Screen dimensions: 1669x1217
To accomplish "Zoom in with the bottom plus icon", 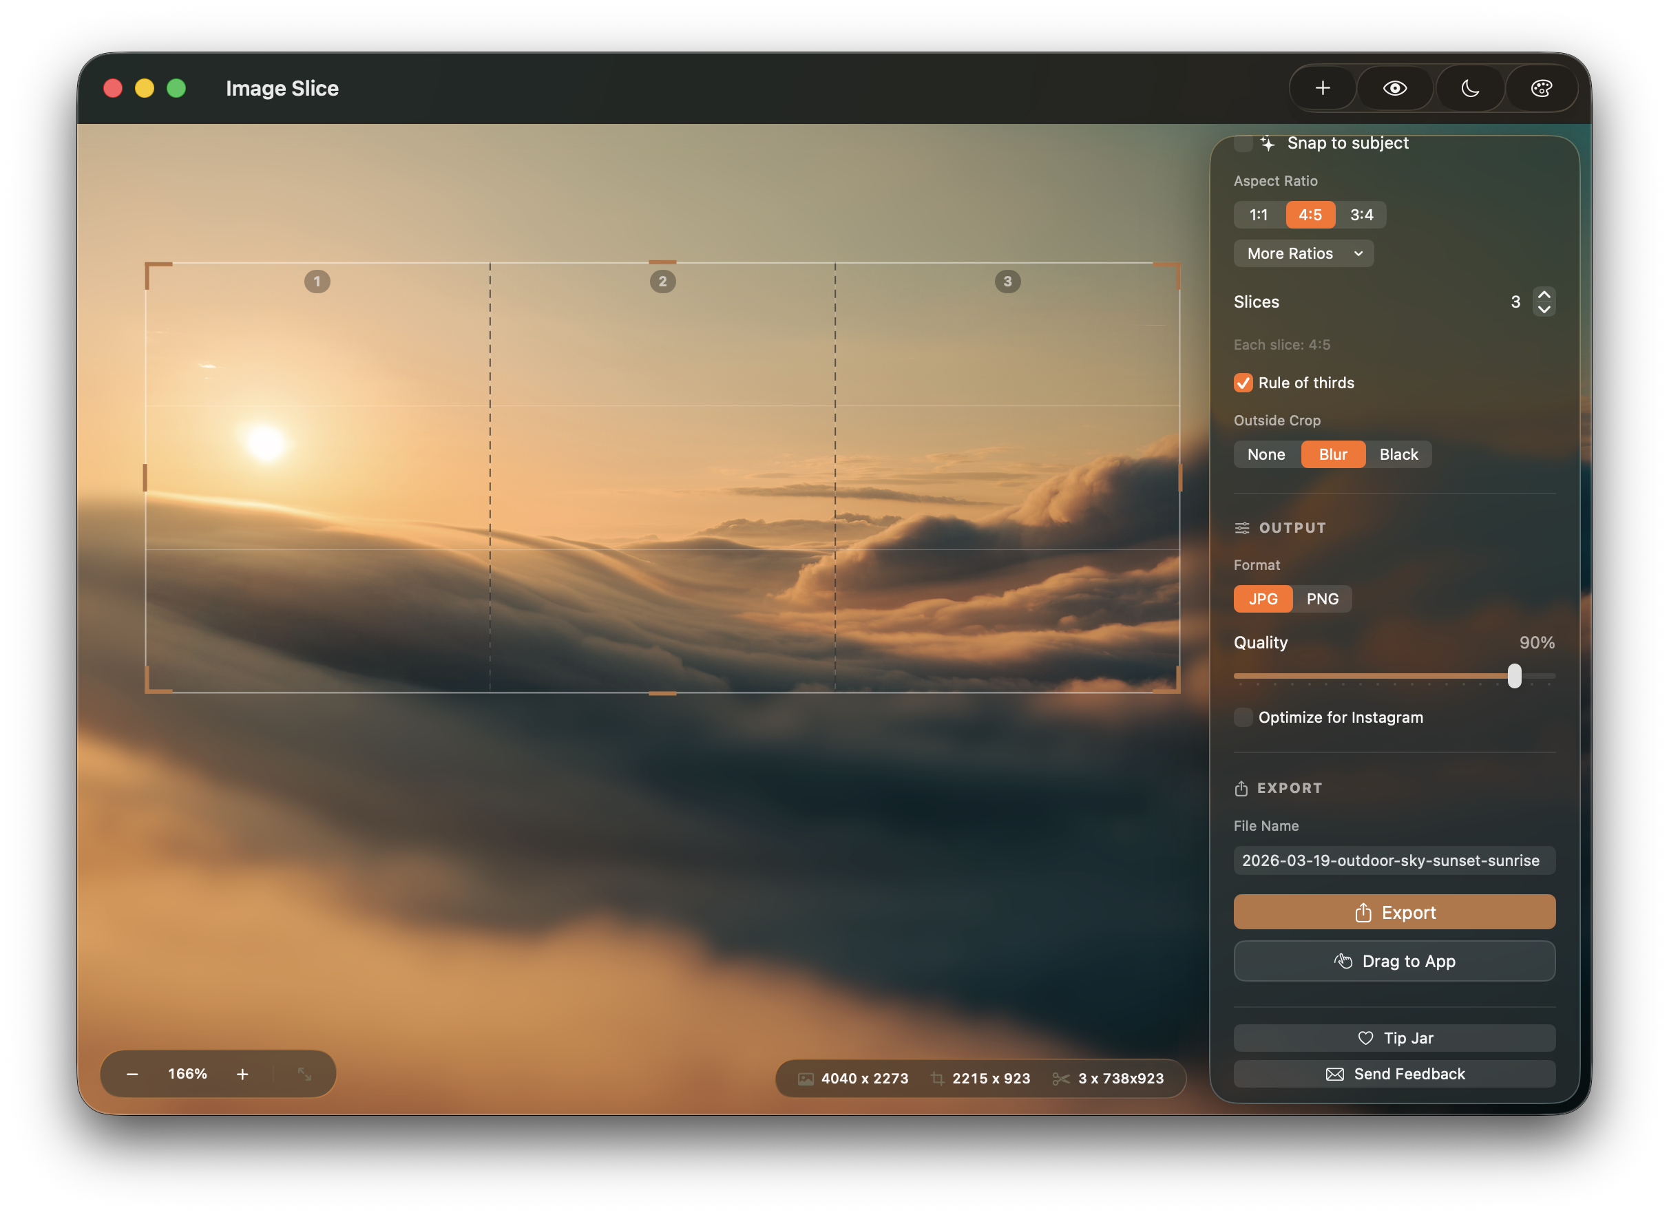I will (242, 1074).
